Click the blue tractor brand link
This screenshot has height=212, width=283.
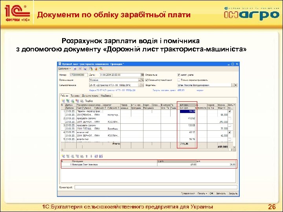[x=112, y=90]
